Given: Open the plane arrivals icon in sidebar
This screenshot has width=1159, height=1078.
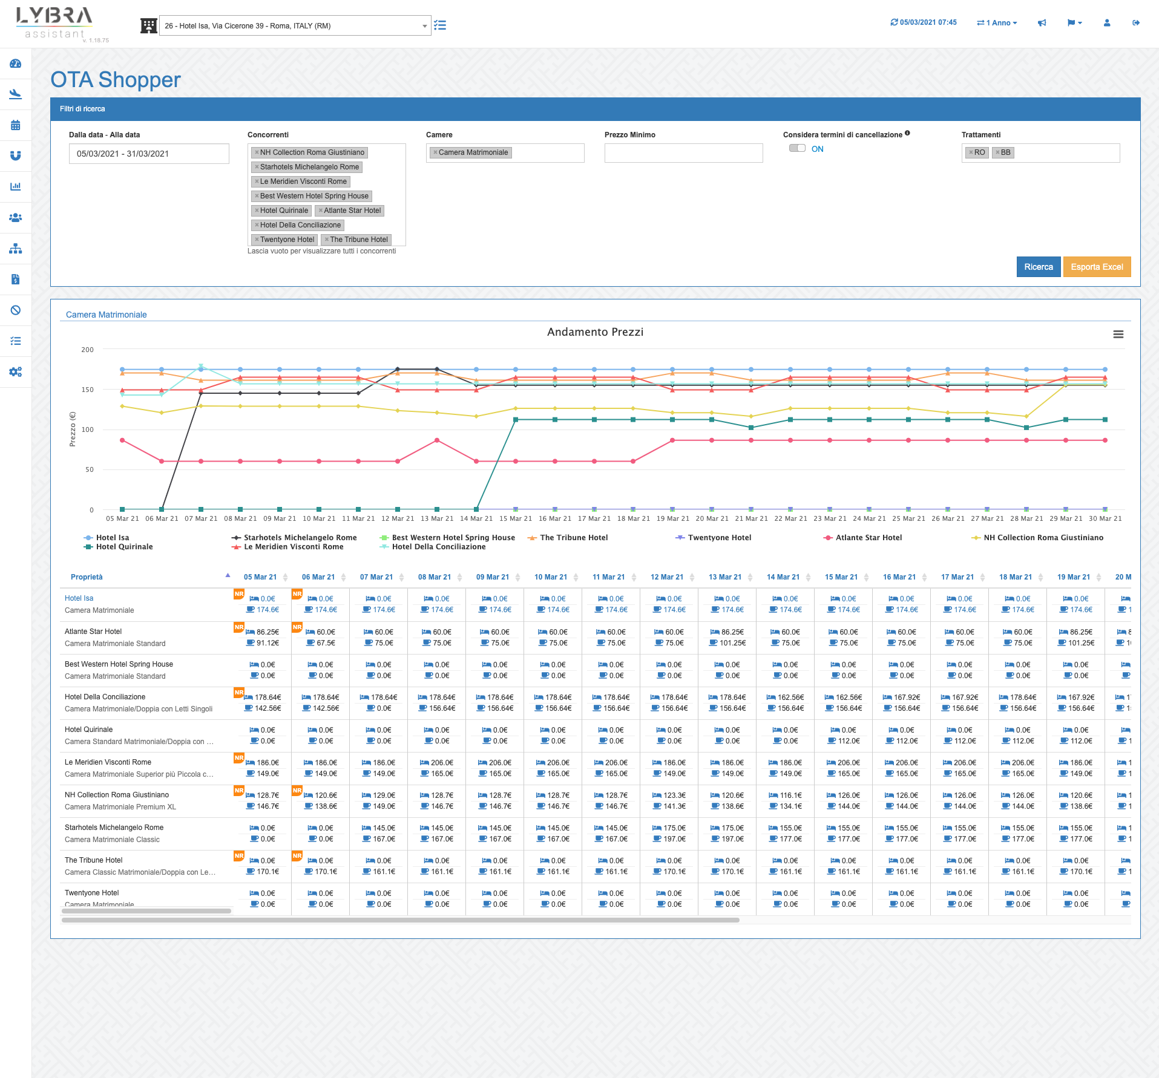Looking at the screenshot, I should click(16, 94).
